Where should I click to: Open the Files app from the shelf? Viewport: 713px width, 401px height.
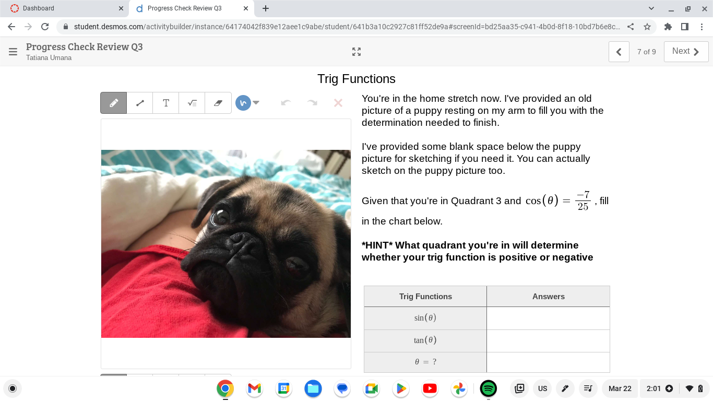(313, 388)
